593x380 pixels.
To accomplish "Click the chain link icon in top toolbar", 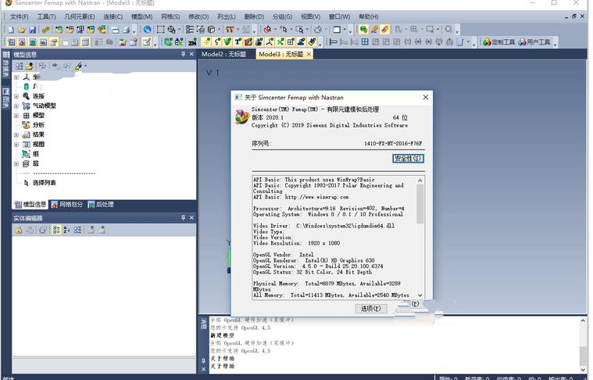I will (x=46, y=30).
